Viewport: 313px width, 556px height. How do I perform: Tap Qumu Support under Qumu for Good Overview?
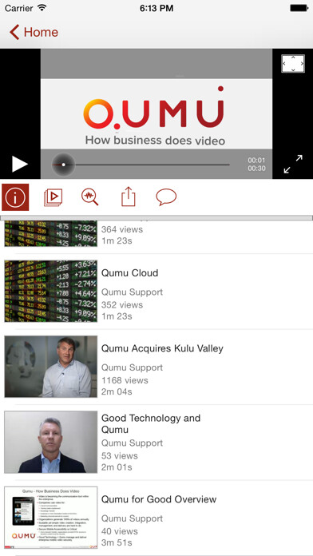pos(133,518)
